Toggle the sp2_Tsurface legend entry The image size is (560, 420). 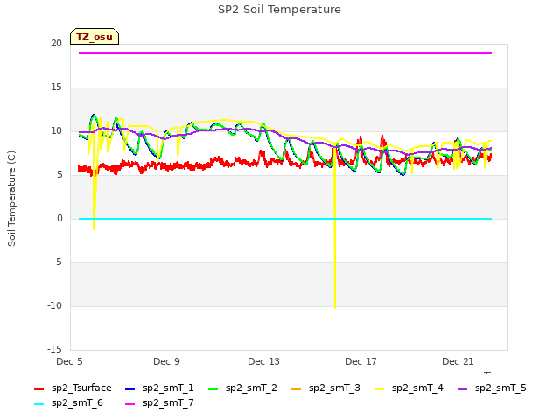[73, 388]
